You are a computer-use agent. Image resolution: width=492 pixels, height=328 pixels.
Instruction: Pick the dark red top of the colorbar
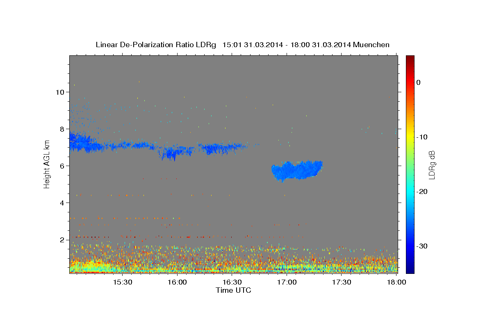click(x=410, y=59)
